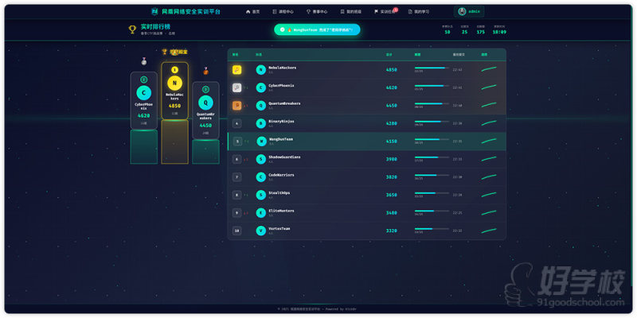The width and height of the screenshot is (637, 318).
Task: Click the trend sparkline for NebulaHackers
Action: pos(489,69)
